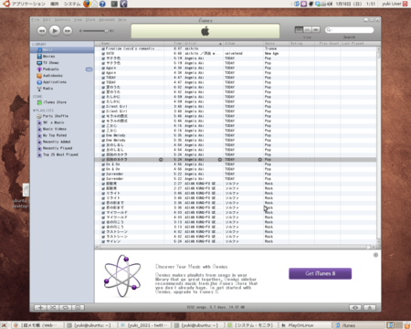Uncheck the サイレン song checkbox

pos(103,241)
